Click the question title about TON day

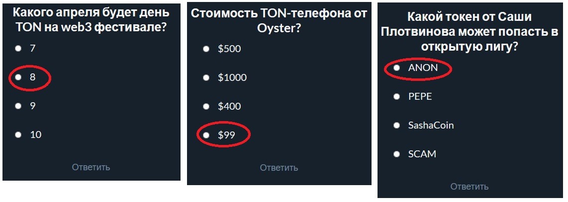coord(90,19)
